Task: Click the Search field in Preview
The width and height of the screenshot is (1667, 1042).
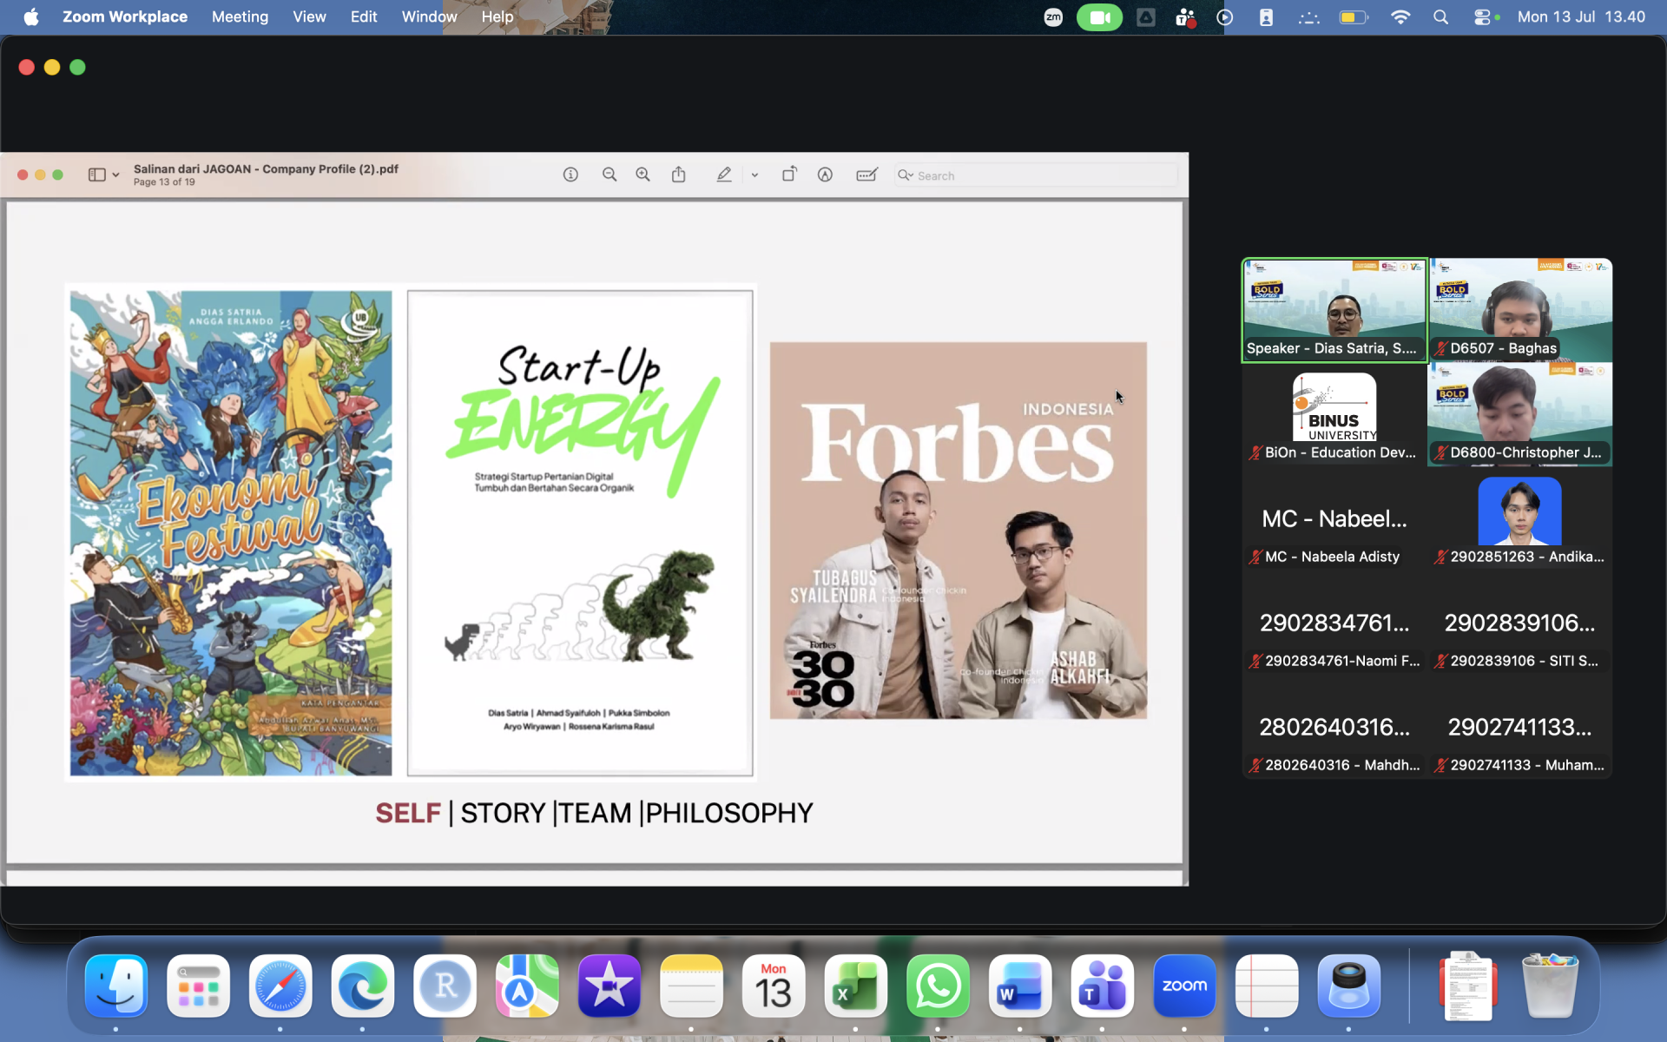Action: coord(1036,175)
